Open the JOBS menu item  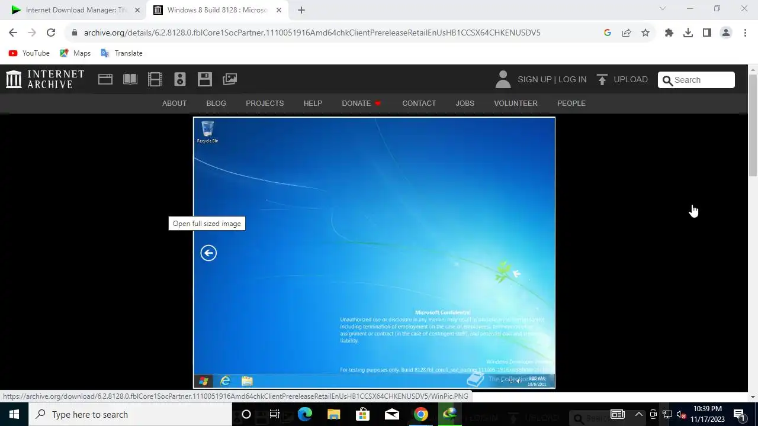[465, 103]
